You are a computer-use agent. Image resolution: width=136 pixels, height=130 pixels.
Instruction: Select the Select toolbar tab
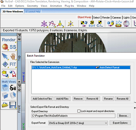click(96, 18)
